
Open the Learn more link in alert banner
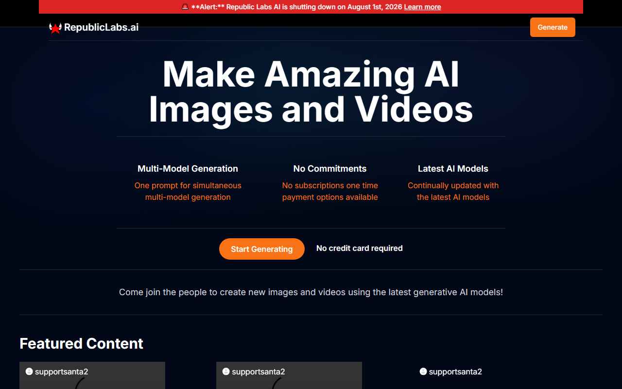[x=422, y=7]
